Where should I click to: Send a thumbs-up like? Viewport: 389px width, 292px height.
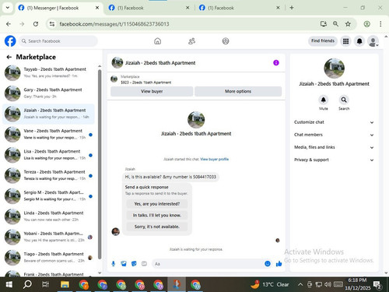click(279, 264)
